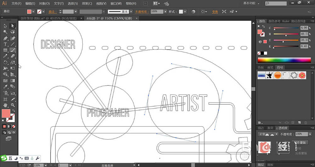The width and height of the screenshot is (315, 167).
Task: Select the Pencil tool
Action: [x=5, y=56]
